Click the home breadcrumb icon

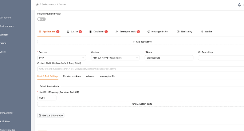pyautogui.click(x=37, y=4)
